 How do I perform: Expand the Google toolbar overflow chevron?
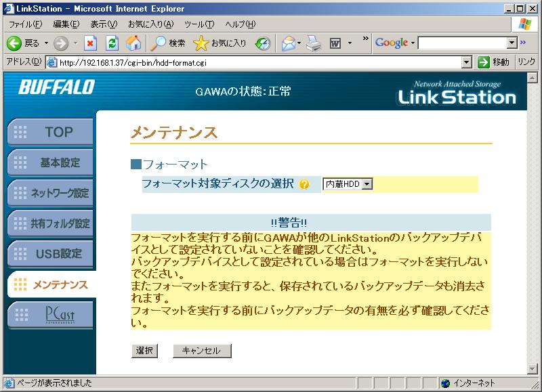pyautogui.click(x=522, y=42)
